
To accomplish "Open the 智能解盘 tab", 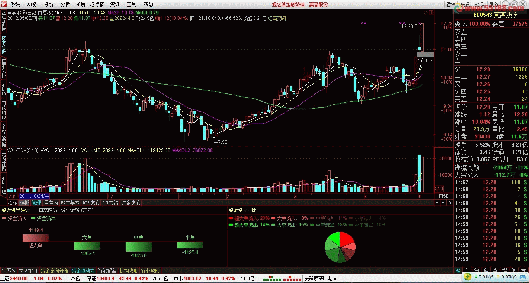I will tap(107, 271).
